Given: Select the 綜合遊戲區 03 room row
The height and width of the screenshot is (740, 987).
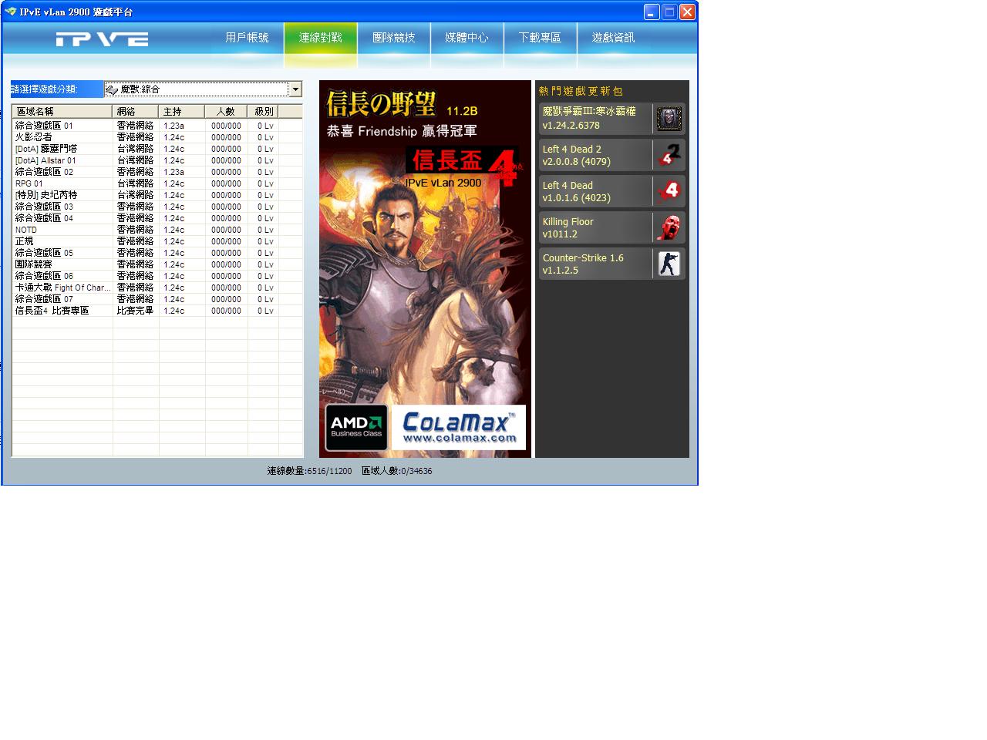Looking at the screenshot, I should 157,207.
